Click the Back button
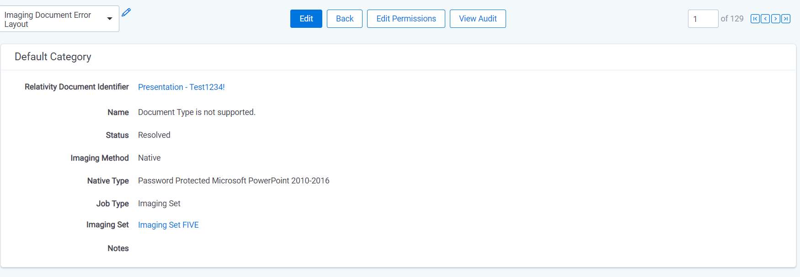800x277 pixels. tap(345, 19)
